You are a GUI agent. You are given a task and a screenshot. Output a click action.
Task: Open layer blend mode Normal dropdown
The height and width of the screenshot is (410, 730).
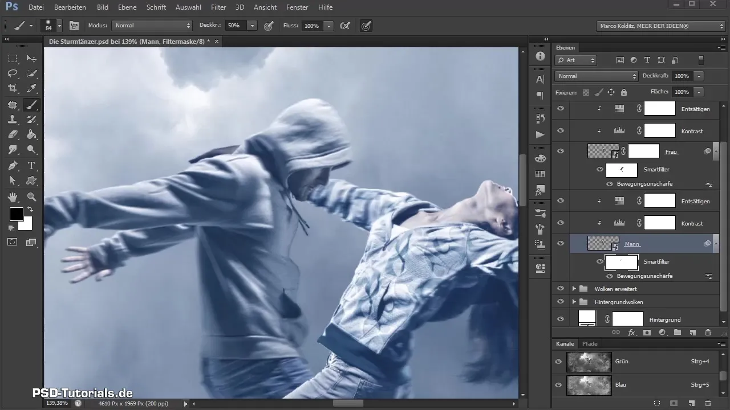tap(596, 76)
